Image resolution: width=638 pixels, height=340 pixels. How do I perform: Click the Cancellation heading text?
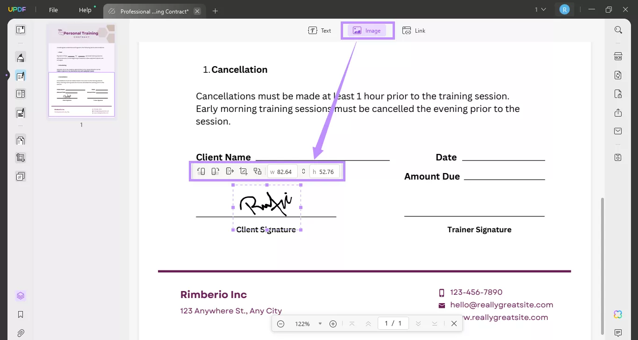(x=239, y=69)
